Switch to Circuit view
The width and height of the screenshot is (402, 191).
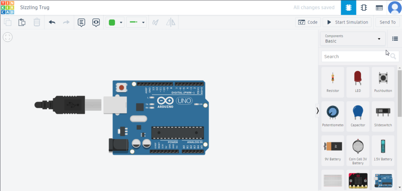[349, 7]
